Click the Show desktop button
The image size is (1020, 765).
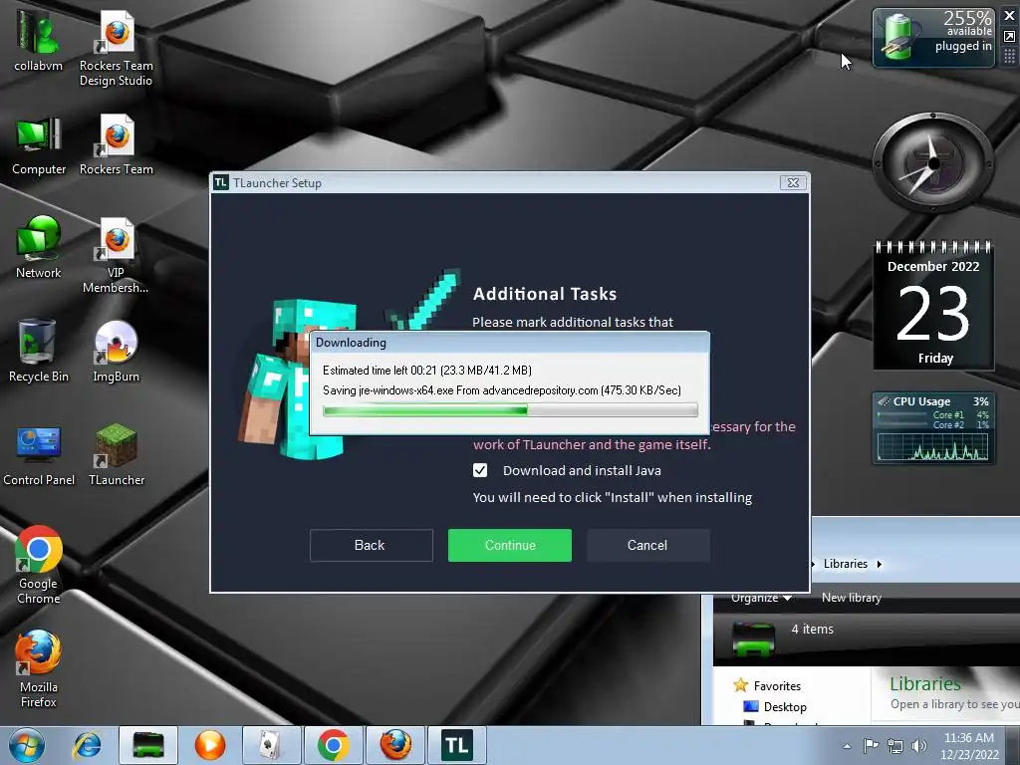tap(1014, 746)
